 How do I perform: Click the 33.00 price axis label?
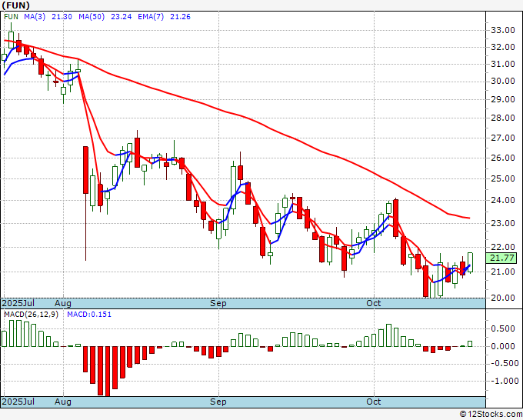pyautogui.click(x=503, y=30)
